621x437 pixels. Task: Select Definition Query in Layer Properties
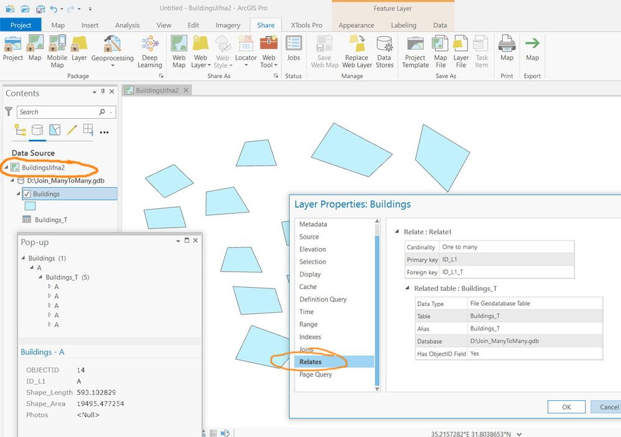point(323,299)
